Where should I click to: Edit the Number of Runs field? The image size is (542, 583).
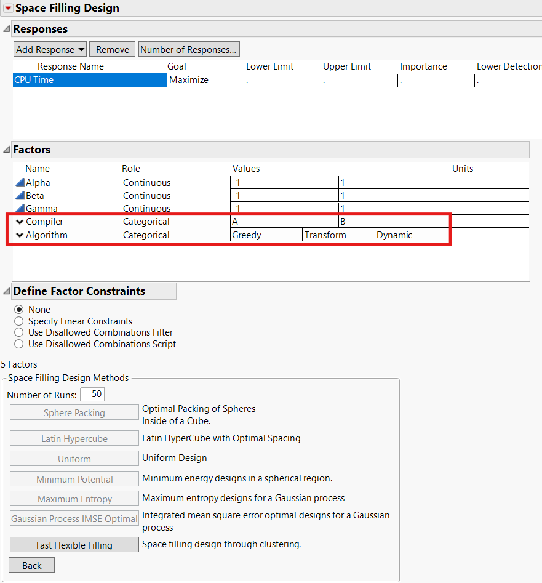point(92,393)
